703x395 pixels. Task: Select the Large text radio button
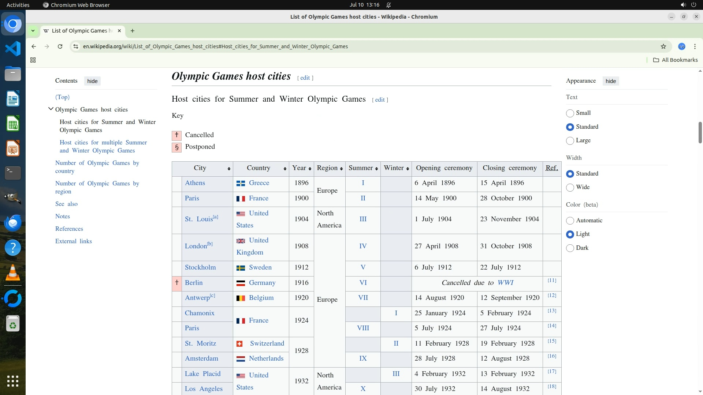[x=570, y=141]
